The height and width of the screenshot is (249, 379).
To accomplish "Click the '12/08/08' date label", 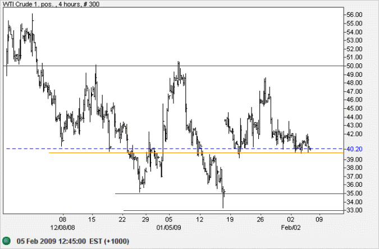I will click(x=62, y=228).
